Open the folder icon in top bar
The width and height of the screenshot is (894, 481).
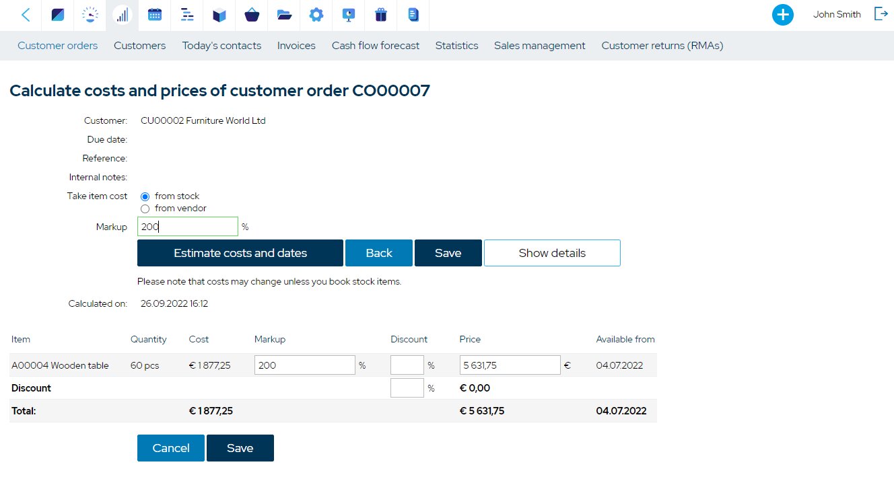click(x=284, y=15)
